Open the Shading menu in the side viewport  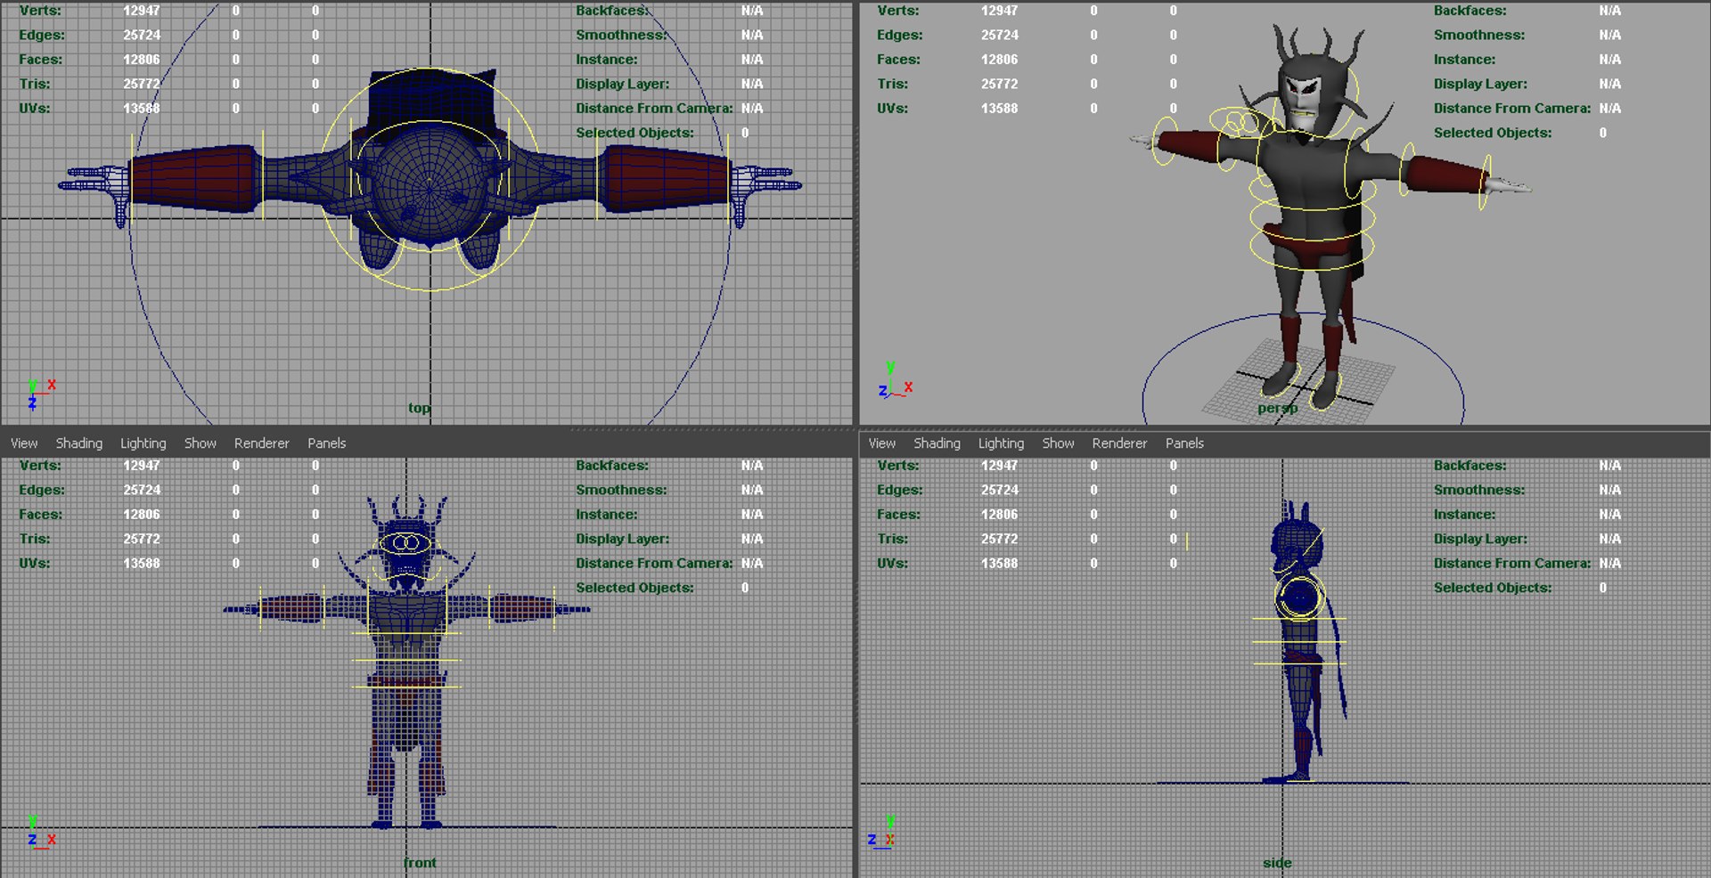937,443
